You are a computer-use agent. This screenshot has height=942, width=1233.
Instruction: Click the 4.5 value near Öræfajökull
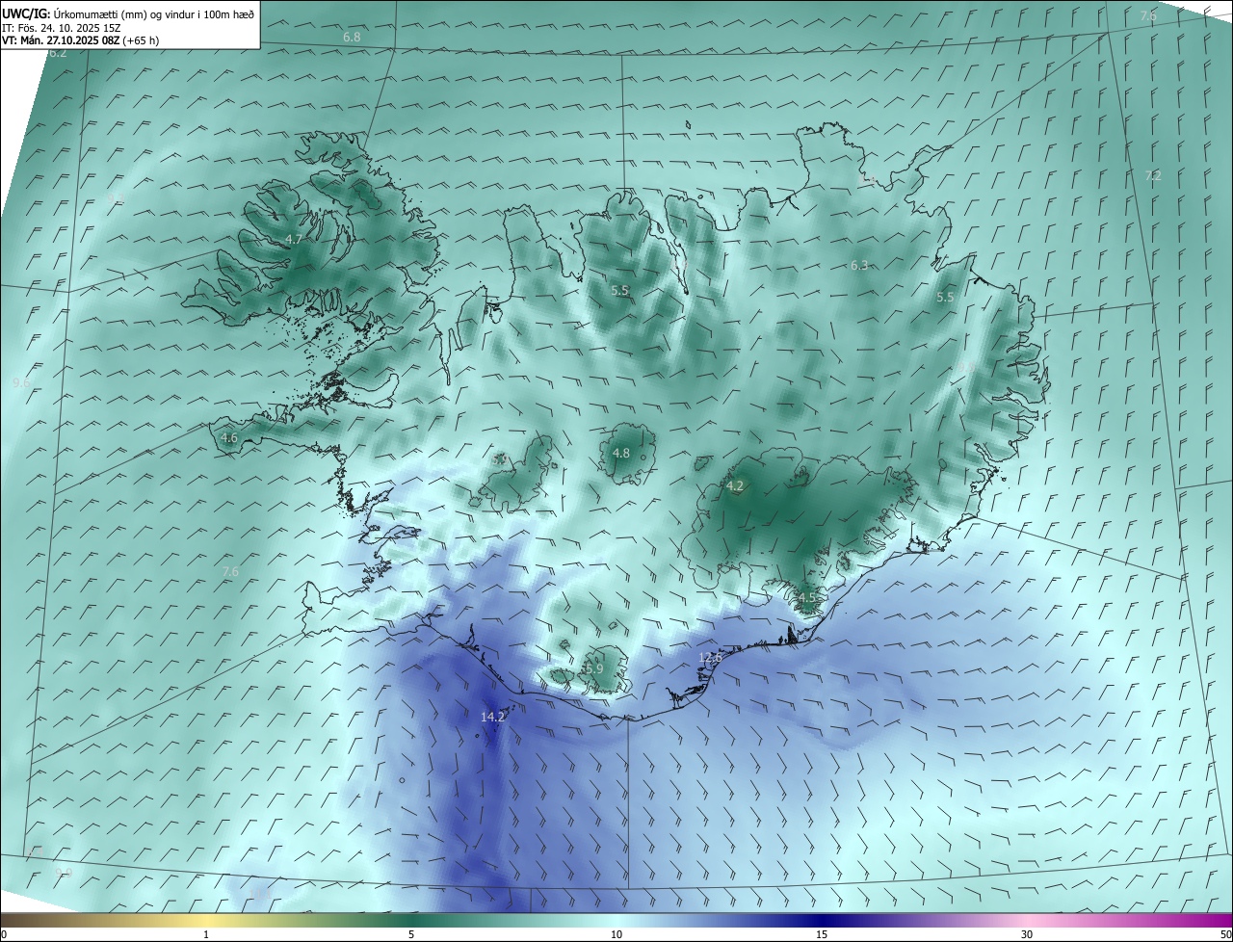pyautogui.click(x=807, y=597)
